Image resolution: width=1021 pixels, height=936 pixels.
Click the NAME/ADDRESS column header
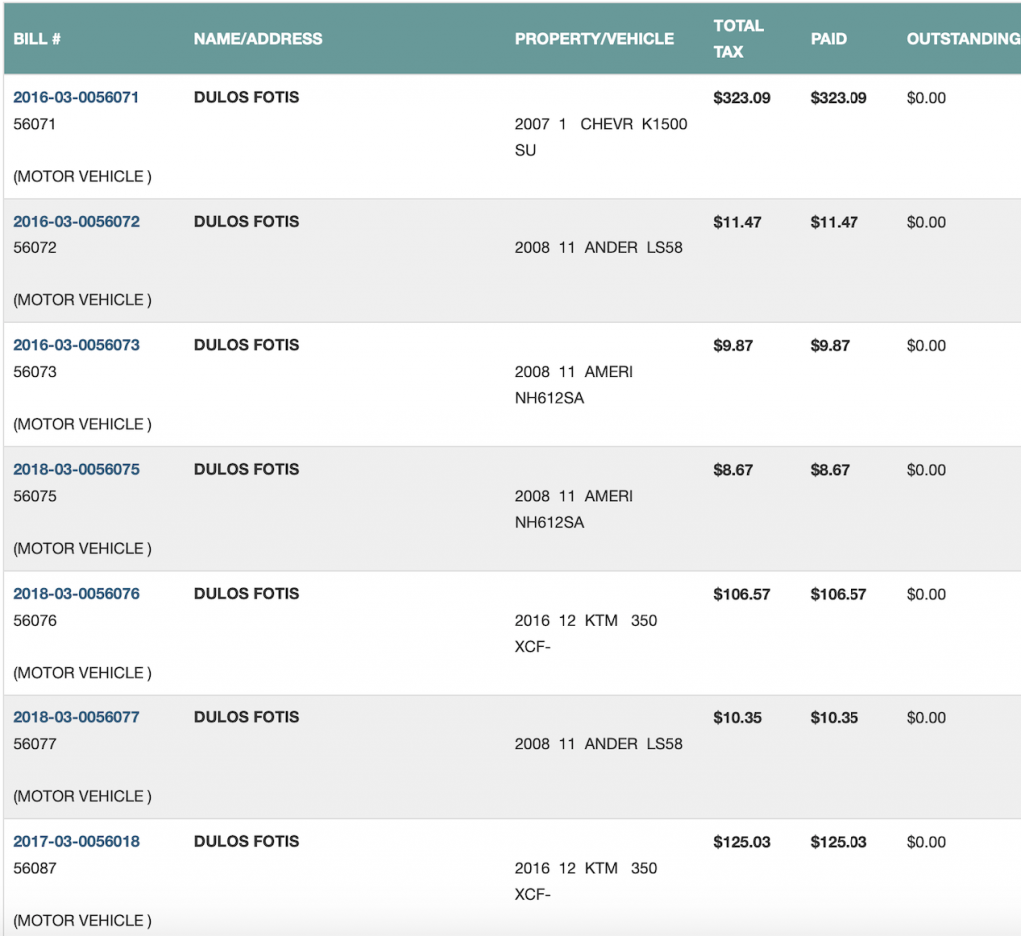point(258,39)
